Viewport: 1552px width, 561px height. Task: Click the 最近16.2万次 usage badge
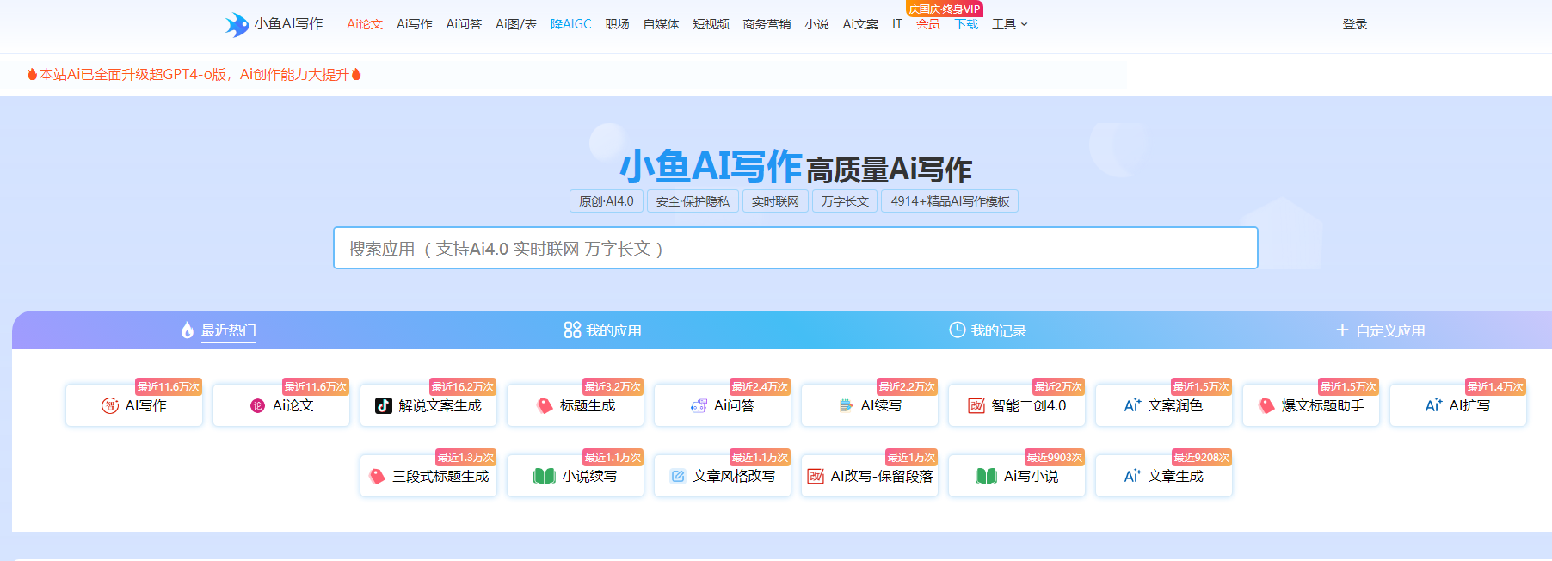[463, 387]
